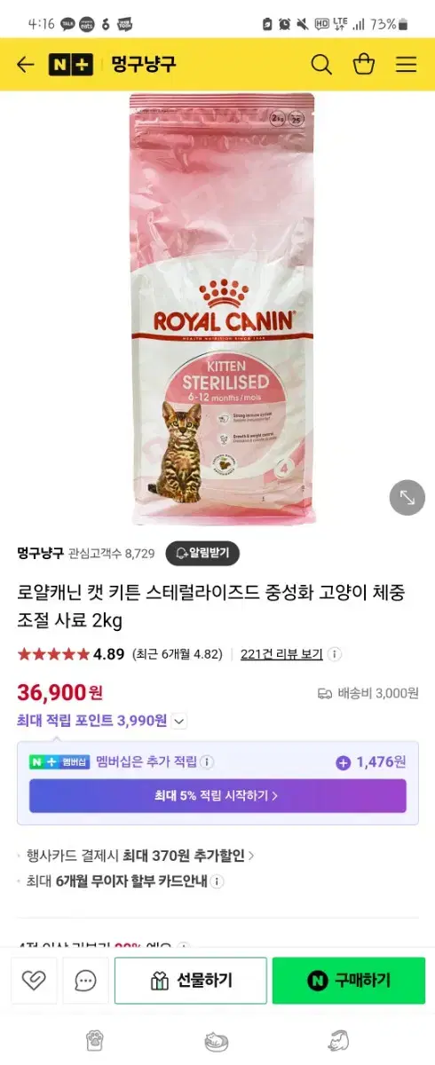Open 행사카드 추가할인 chevron details
The height and width of the screenshot is (1065, 435).
click(x=251, y=856)
